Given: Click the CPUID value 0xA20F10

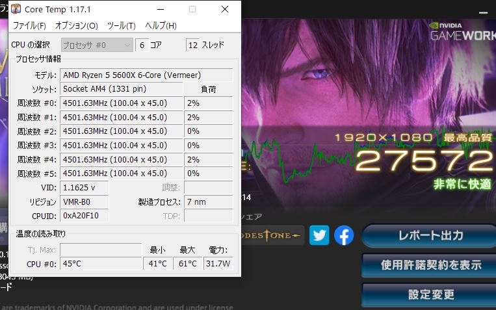Looking at the screenshot, I should (x=84, y=216).
